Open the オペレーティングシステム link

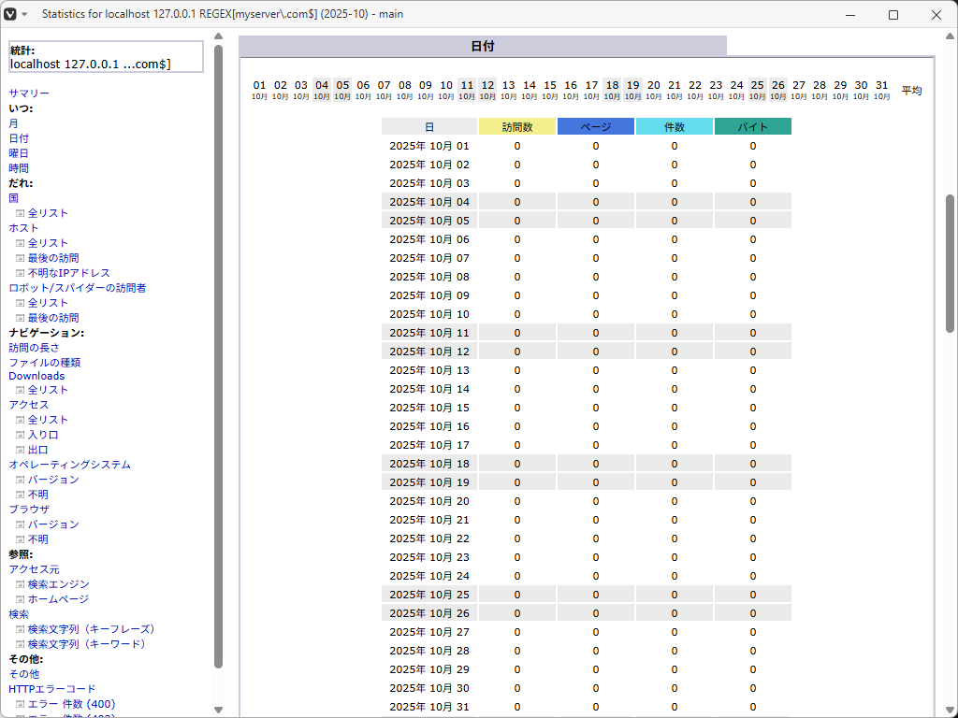tap(69, 465)
